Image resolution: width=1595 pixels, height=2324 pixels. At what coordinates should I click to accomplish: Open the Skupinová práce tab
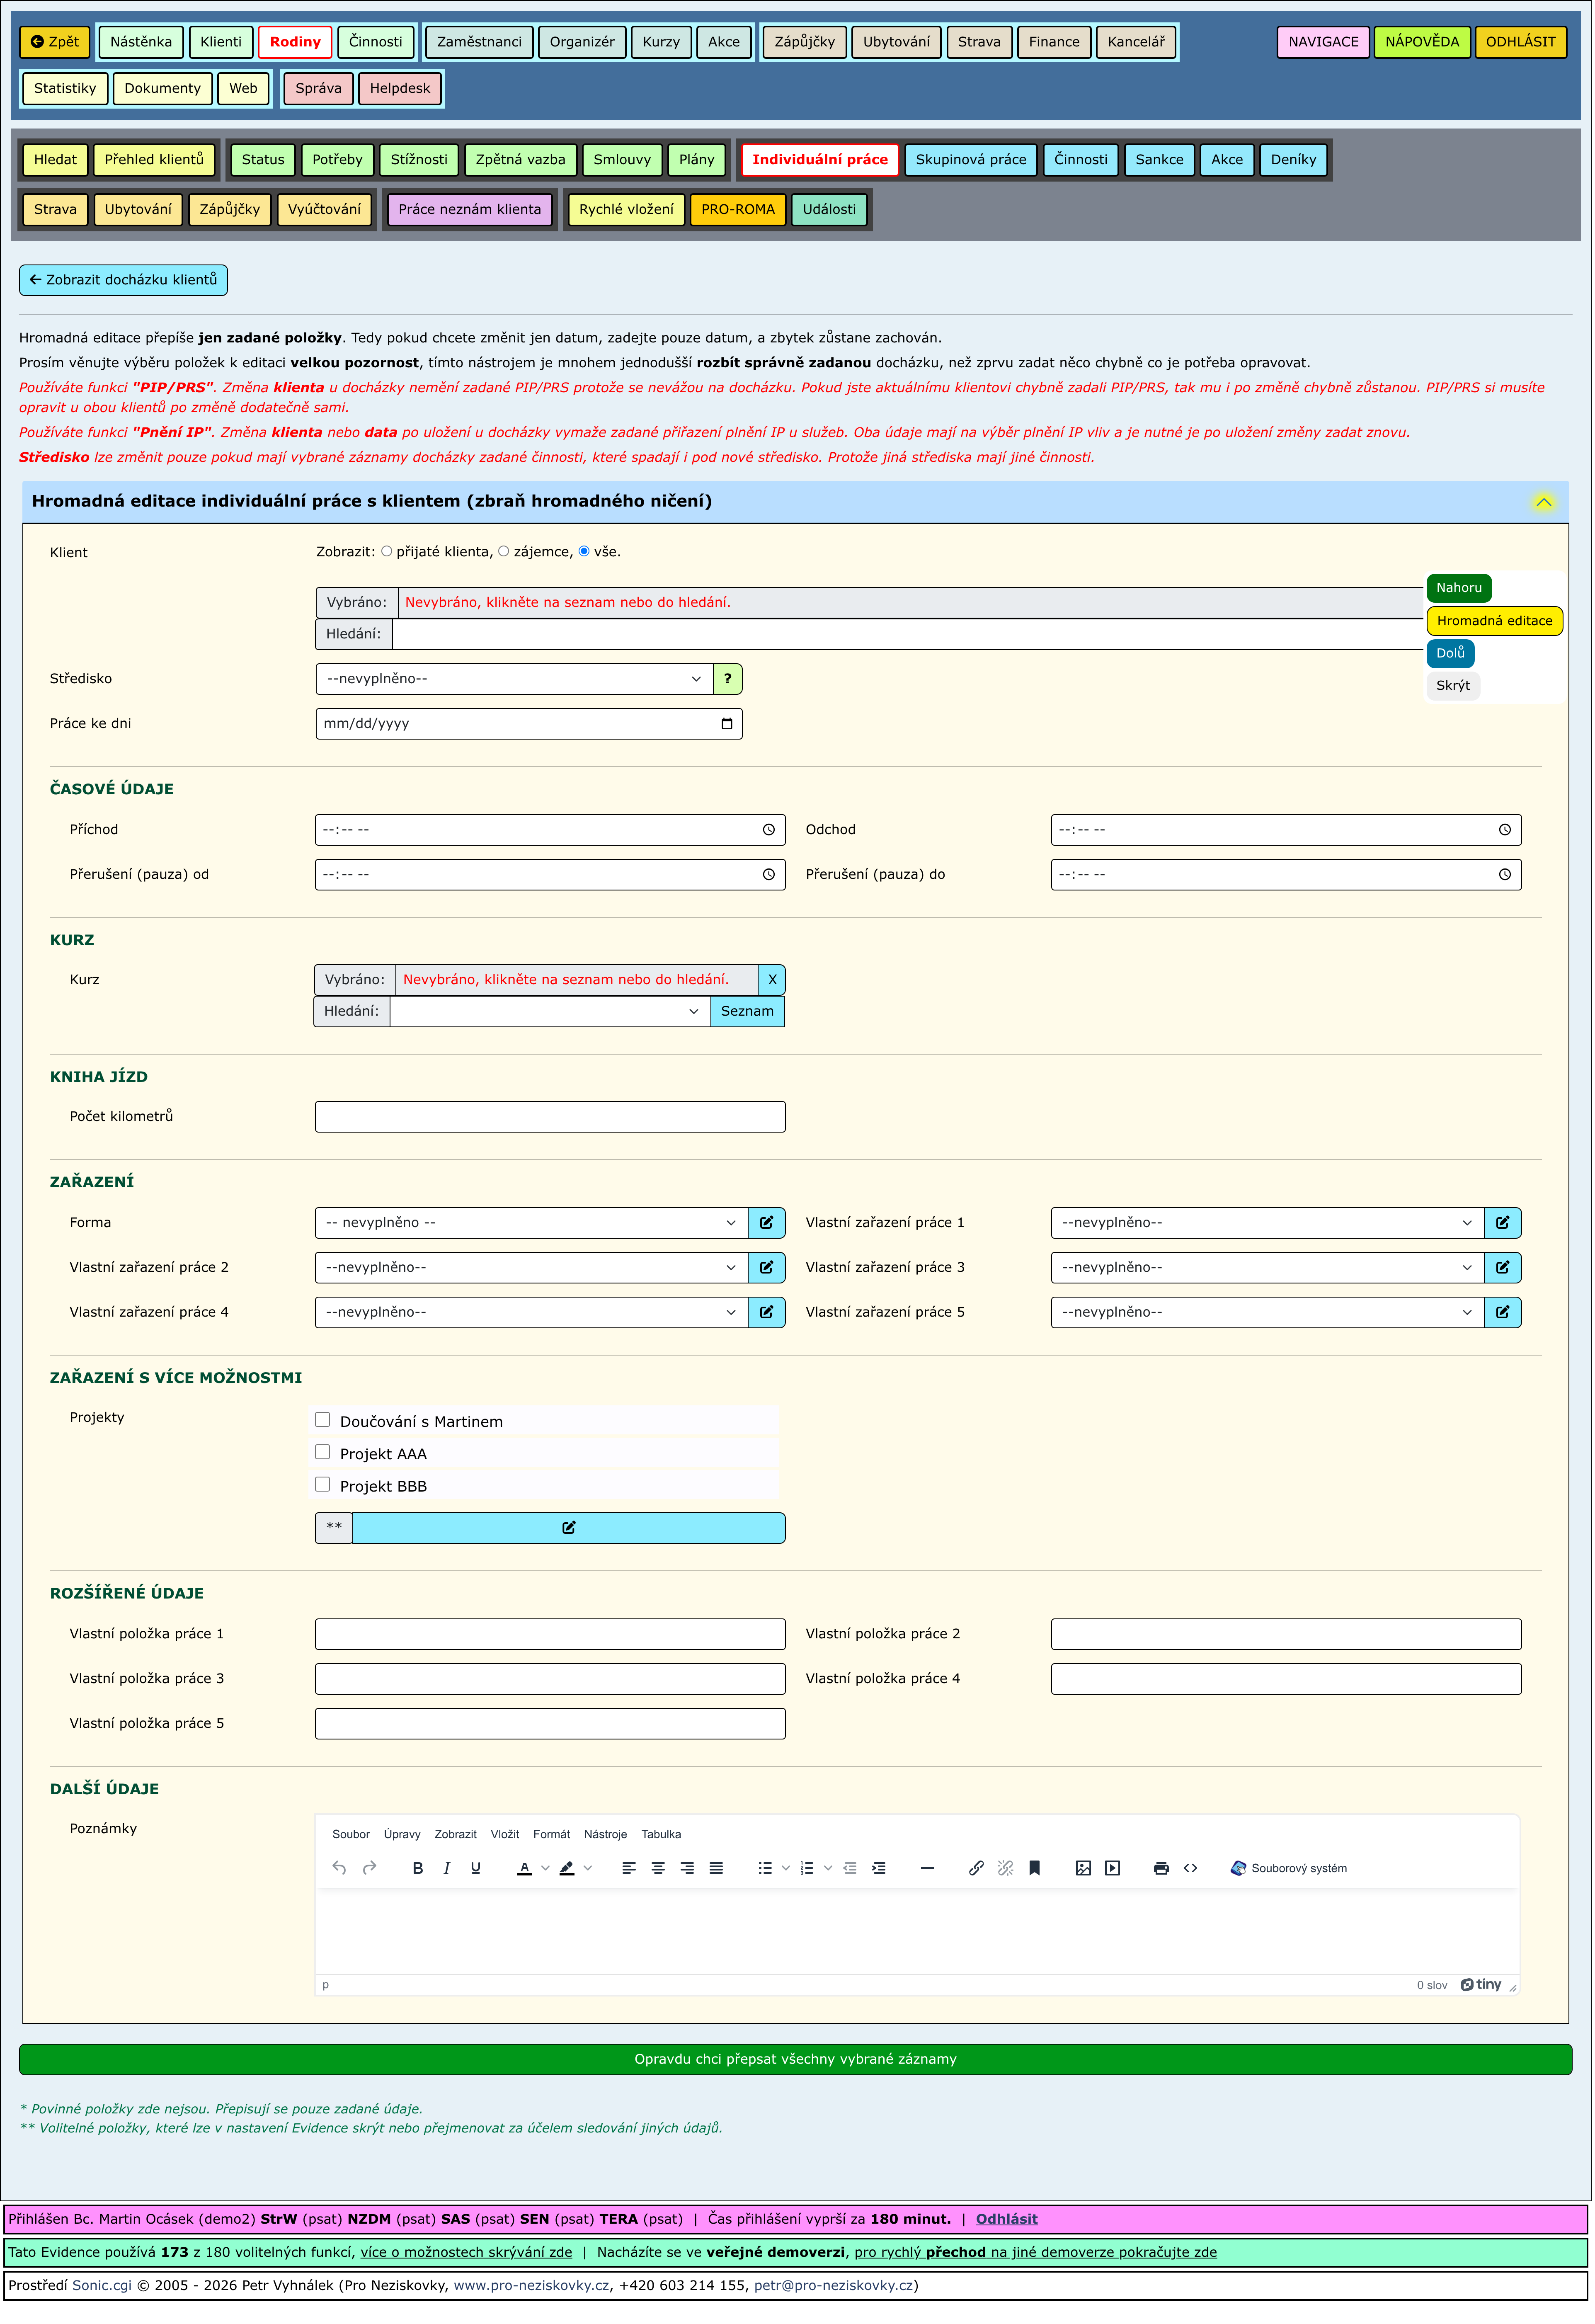tap(972, 160)
